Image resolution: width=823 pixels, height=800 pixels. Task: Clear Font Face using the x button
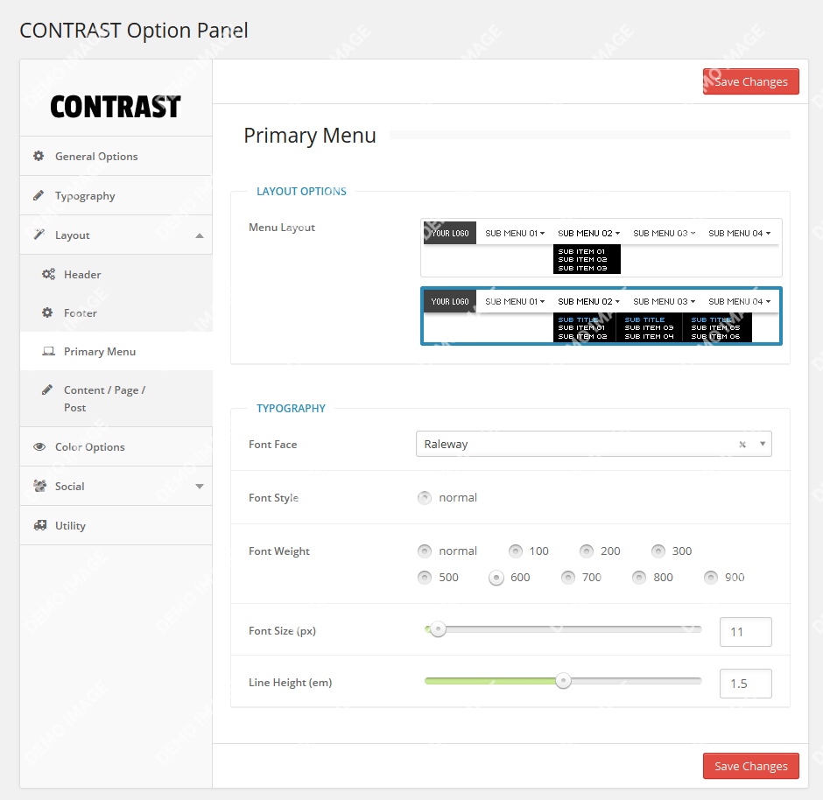741,444
